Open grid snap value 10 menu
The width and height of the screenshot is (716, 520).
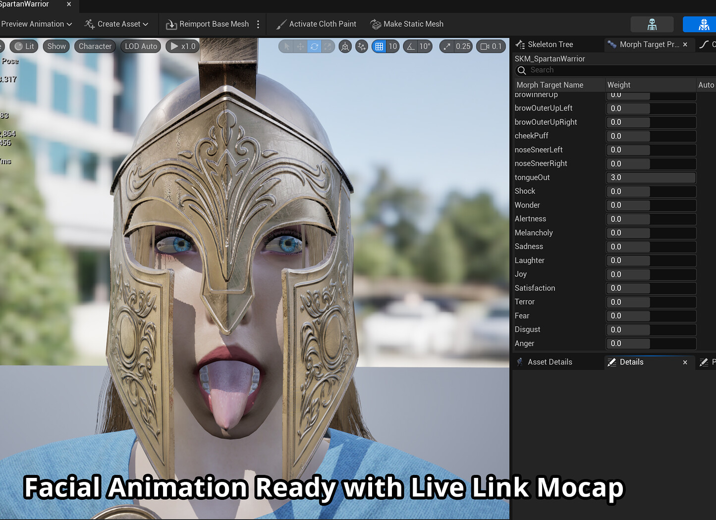tap(392, 46)
